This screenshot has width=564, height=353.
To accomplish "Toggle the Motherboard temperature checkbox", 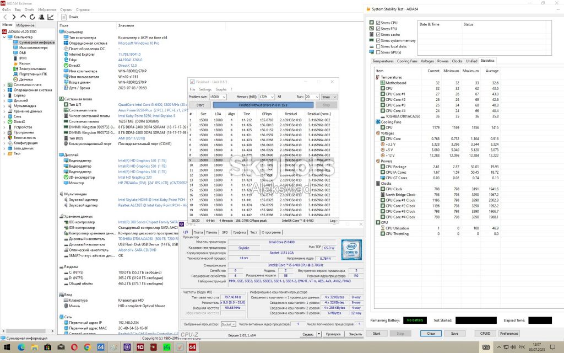I will [x=383, y=83].
